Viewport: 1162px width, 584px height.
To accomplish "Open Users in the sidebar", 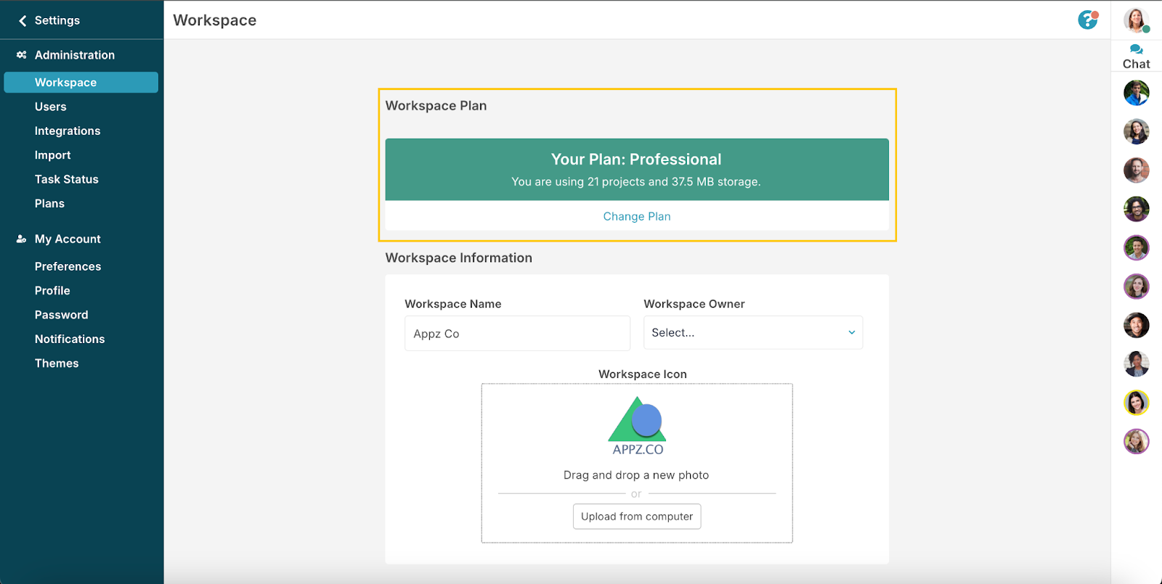I will [x=51, y=107].
